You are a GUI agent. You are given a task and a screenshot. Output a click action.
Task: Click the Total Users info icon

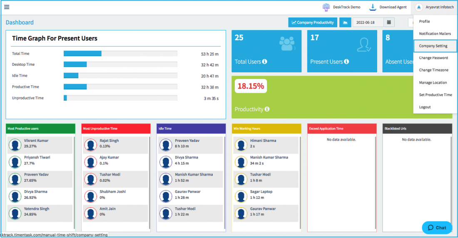coord(264,62)
